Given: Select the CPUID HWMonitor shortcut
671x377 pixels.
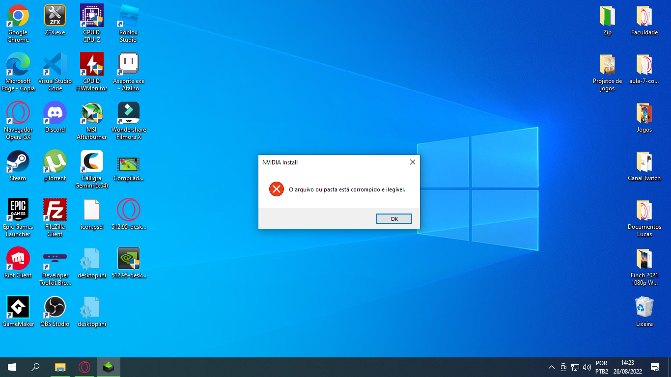Looking at the screenshot, I should pyautogui.click(x=92, y=72).
